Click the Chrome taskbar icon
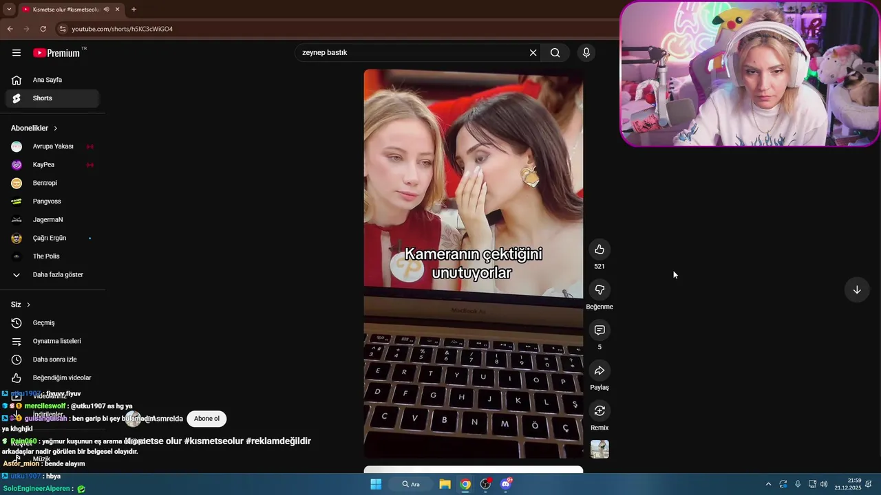 pyautogui.click(x=465, y=484)
